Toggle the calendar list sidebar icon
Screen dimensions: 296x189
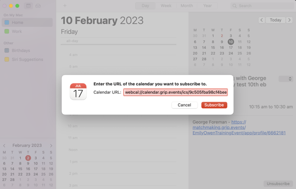click(28, 5)
